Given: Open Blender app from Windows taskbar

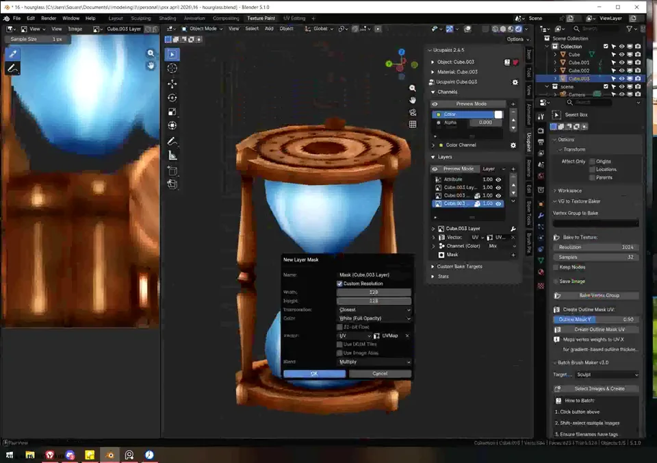Looking at the screenshot, I should click(x=110, y=455).
